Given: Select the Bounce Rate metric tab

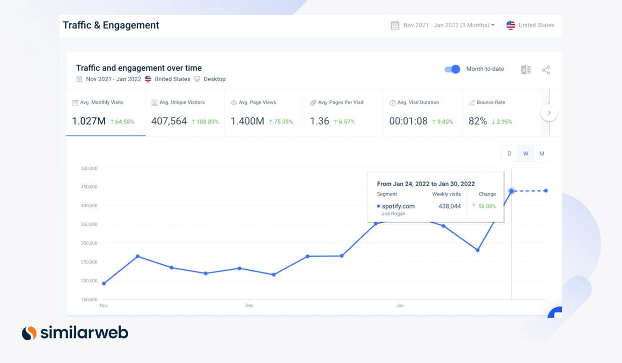Looking at the screenshot, I should pyautogui.click(x=502, y=113).
